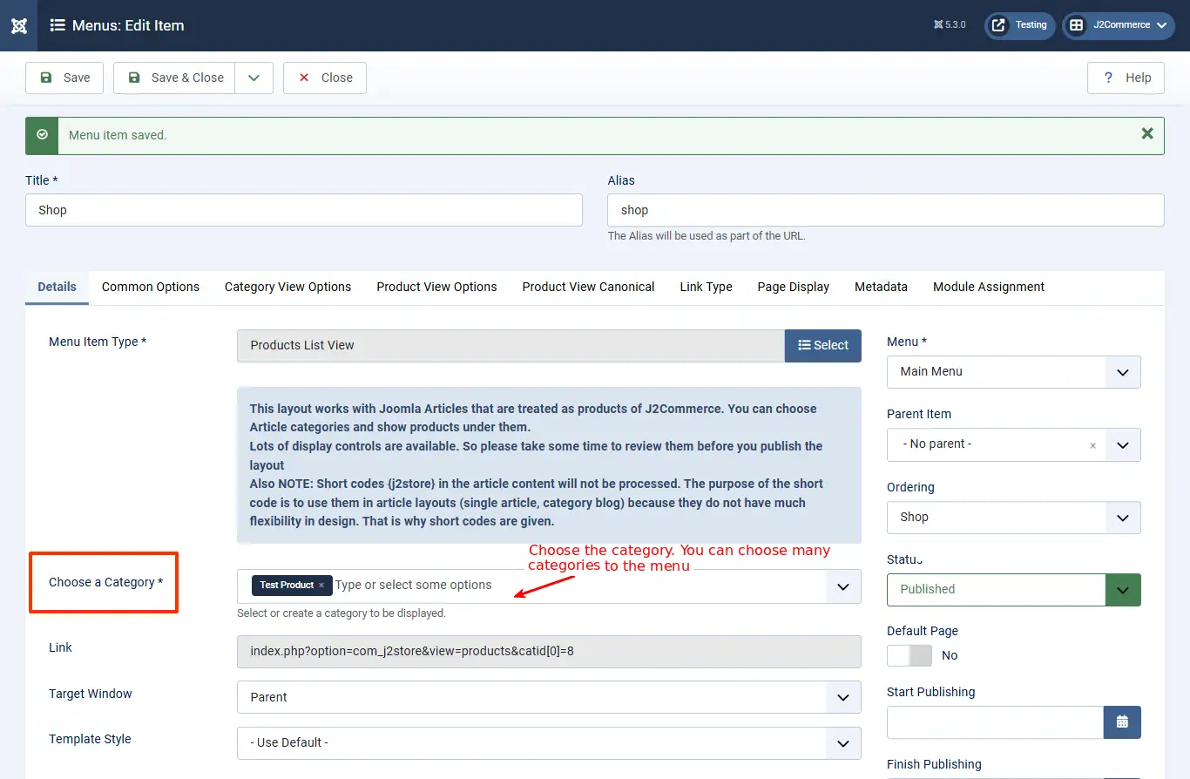Click the 'Finish Publishing' label

[934, 764]
